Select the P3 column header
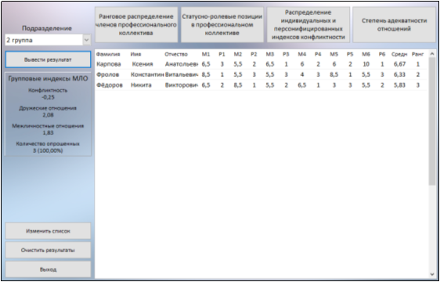 click(x=286, y=54)
